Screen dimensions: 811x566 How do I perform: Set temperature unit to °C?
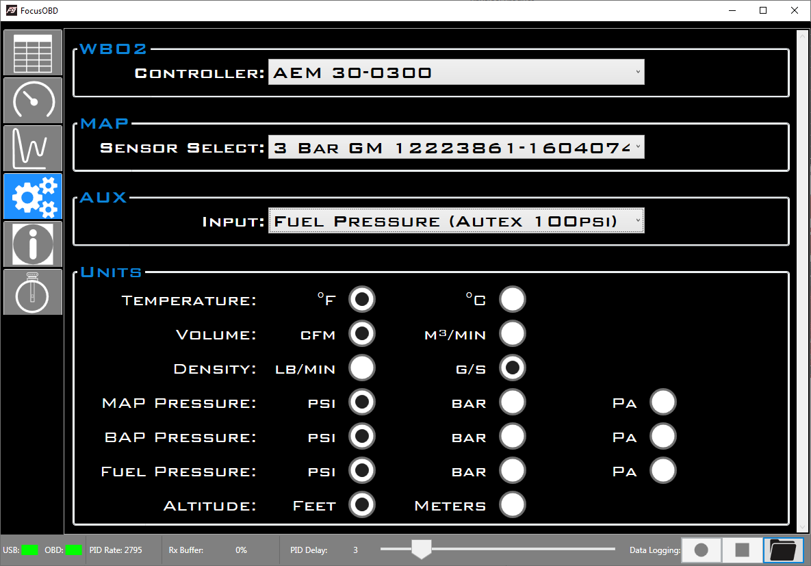(512, 299)
